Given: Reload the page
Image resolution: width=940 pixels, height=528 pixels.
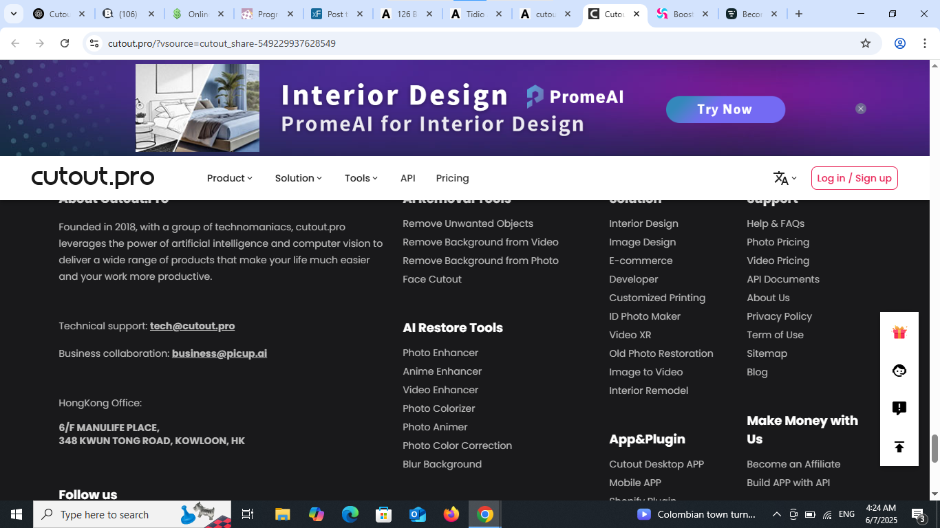Looking at the screenshot, I should (65, 43).
